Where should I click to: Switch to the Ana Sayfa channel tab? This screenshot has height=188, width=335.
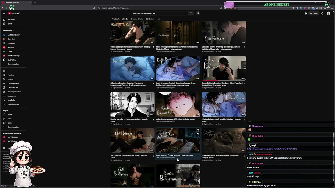pos(116,19)
